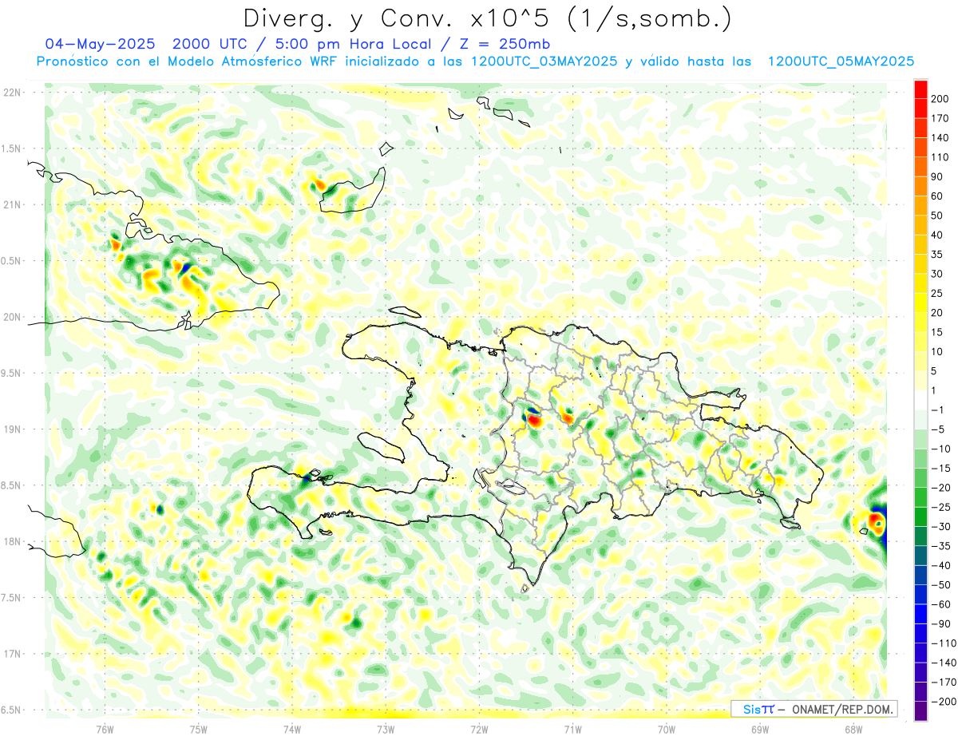Screen dimensions: 958x740
Task: Click the '74W' longitude label
Action: pyautogui.click(x=292, y=730)
